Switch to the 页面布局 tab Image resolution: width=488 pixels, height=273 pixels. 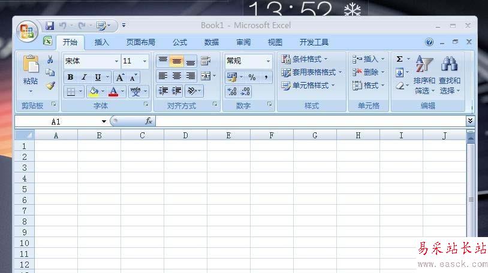141,43
